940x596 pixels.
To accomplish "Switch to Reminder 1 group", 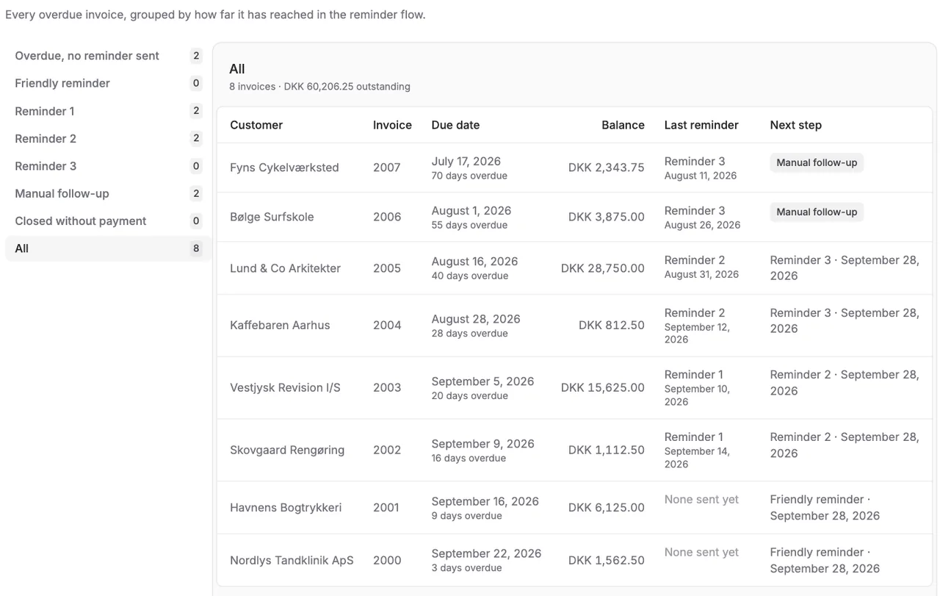I will point(108,111).
